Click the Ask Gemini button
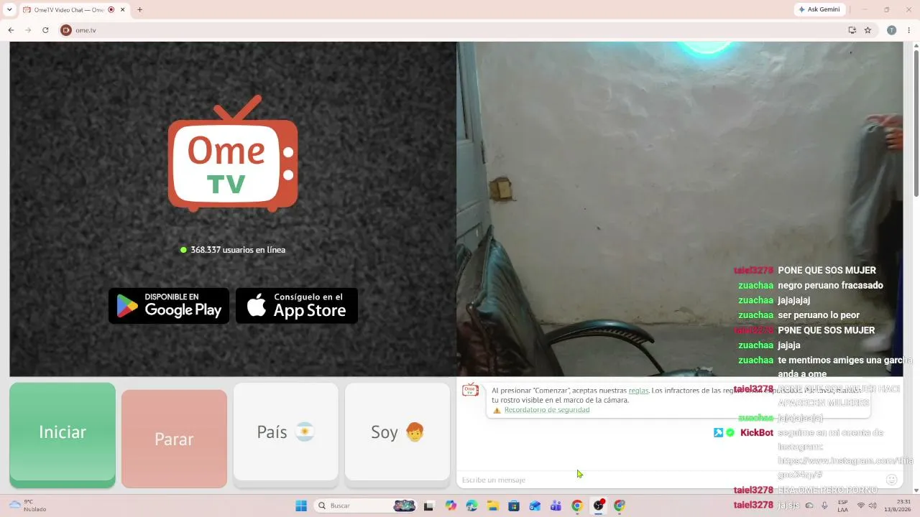Screen dimensions: 920x517 (x=820, y=10)
